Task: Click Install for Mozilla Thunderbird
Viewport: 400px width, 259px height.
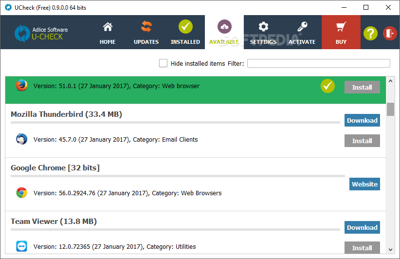Action: coord(362,141)
